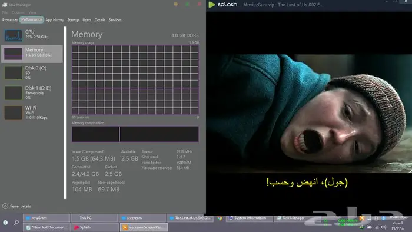
Task: Open the Startup tab
Action: point(73,20)
